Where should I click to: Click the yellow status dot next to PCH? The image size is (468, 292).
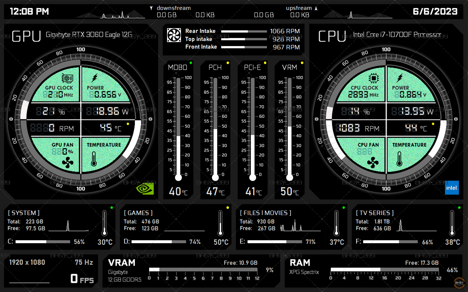(228, 63)
